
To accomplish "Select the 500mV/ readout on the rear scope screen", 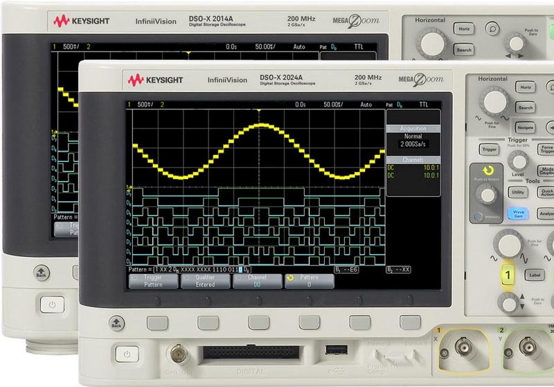I will [71, 46].
